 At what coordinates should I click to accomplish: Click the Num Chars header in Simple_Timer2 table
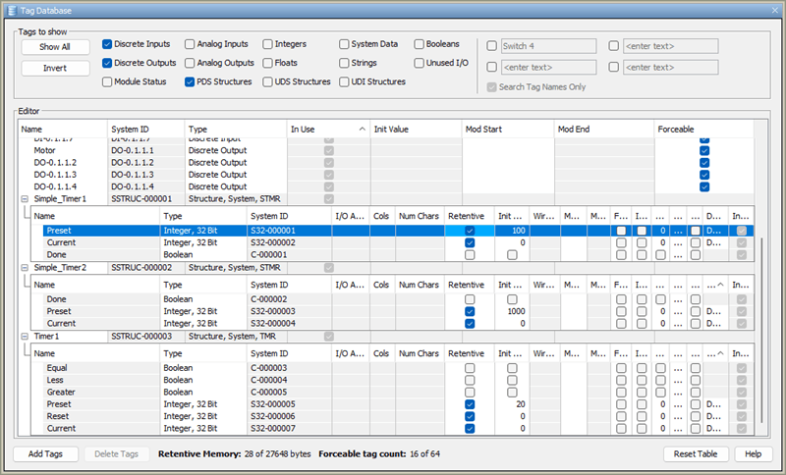420,285
